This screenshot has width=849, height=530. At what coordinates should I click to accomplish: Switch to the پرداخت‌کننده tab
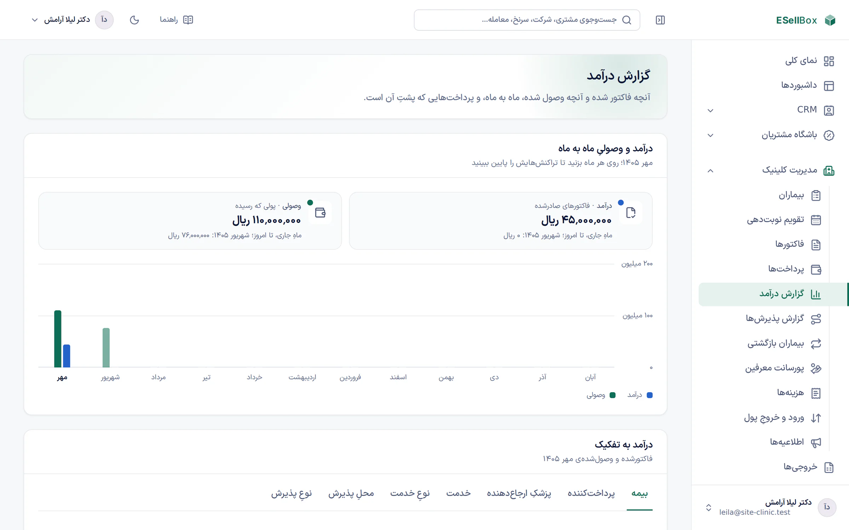tap(591, 493)
